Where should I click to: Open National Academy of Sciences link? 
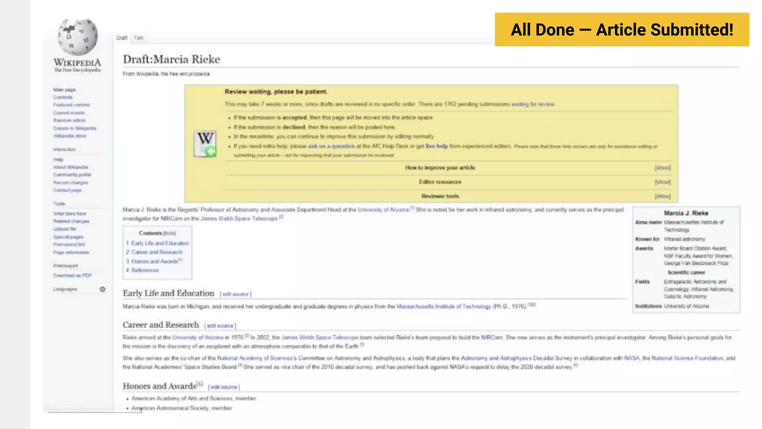tap(254, 358)
